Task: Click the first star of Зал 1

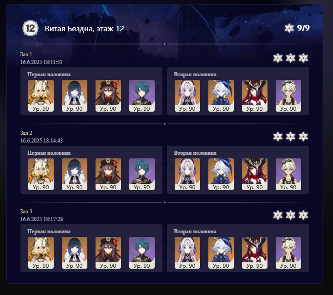Action: coord(278,58)
